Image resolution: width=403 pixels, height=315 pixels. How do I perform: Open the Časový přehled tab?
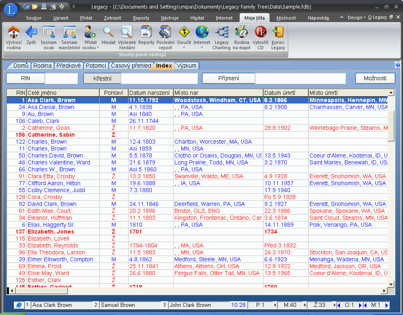click(131, 66)
